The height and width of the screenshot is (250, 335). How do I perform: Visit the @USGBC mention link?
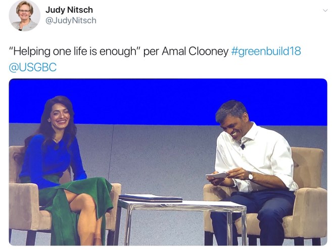[33, 67]
